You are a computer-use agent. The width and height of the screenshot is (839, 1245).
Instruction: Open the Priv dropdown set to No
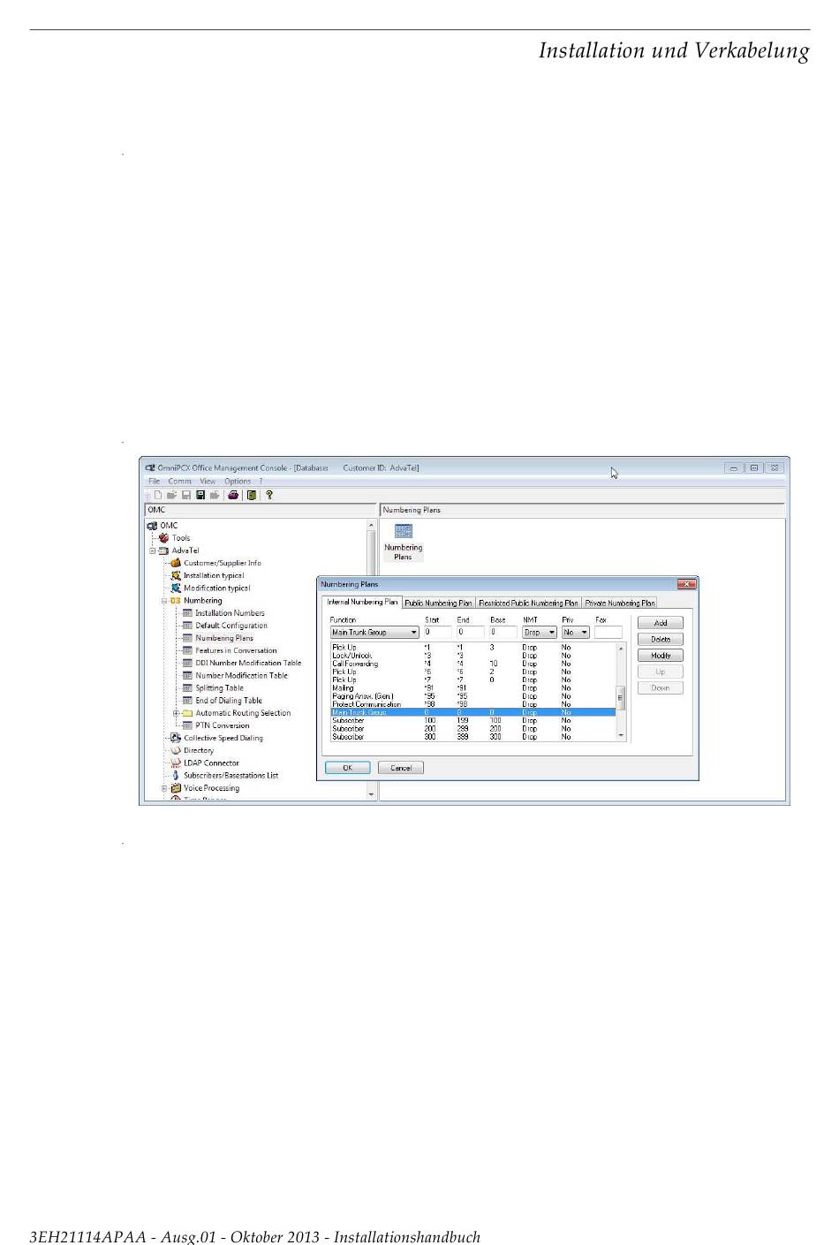click(x=575, y=633)
